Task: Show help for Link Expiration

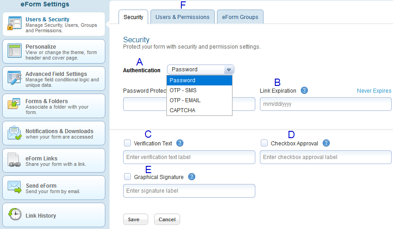Action: [x=304, y=90]
